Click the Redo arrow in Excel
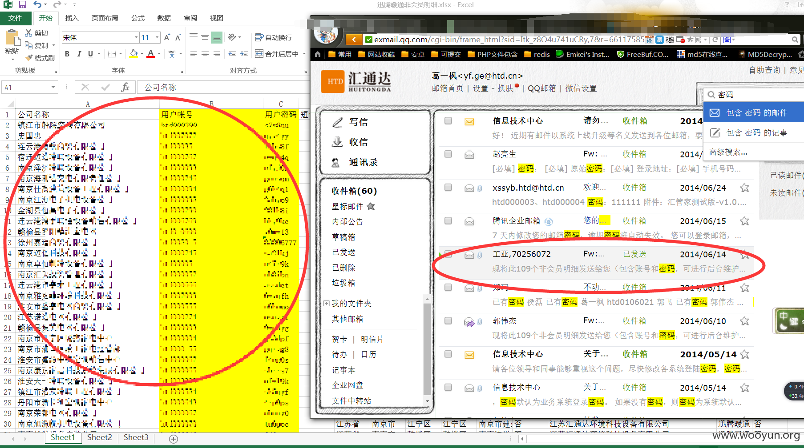This screenshot has width=804, height=448. coord(57,5)
